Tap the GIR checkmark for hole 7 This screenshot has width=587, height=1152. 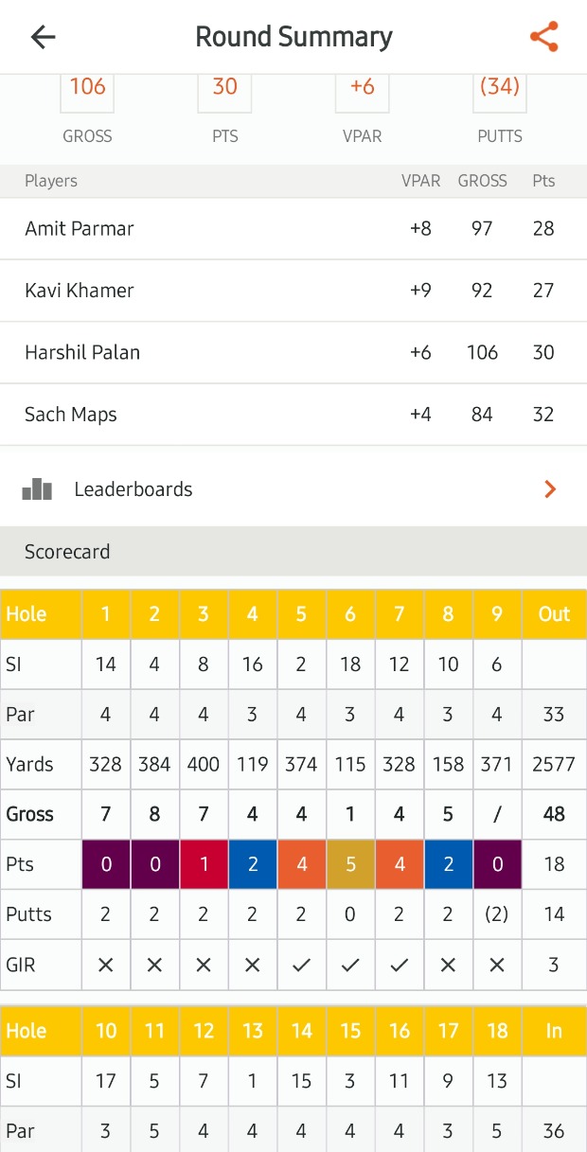click(x=400, y=965)
